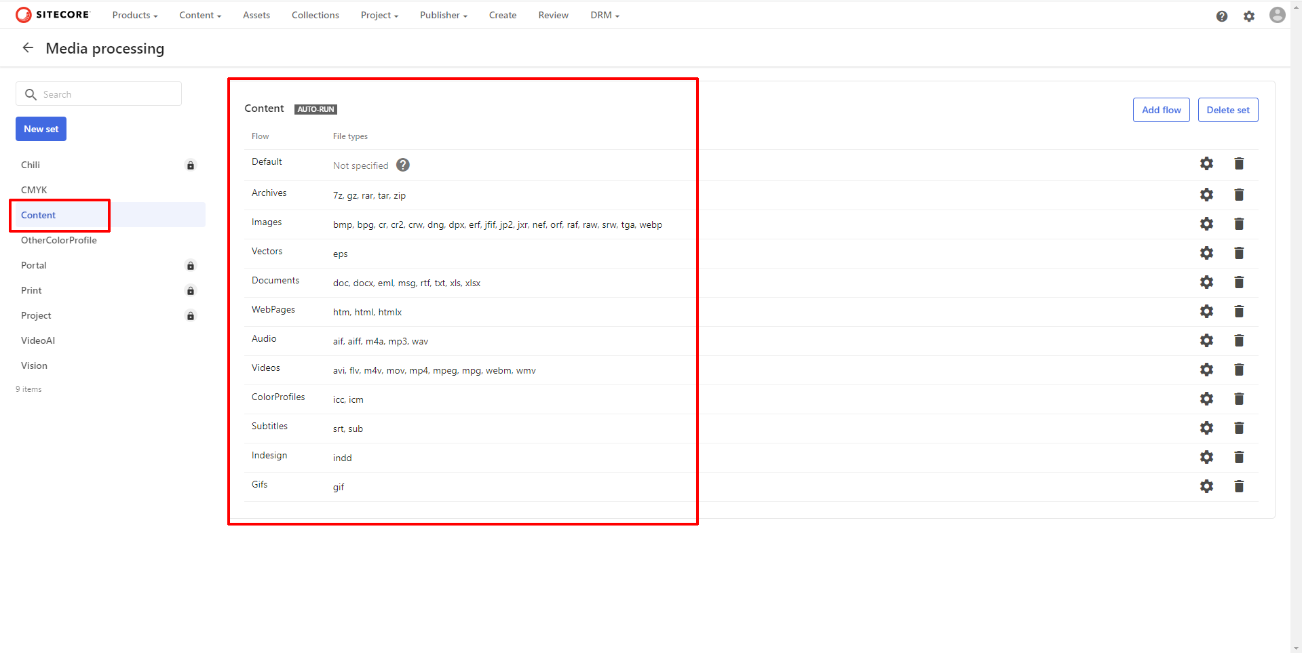Click the lock icon beside Chili
Viewport: 1302px width, 653px height.
[x=191, y=165]
